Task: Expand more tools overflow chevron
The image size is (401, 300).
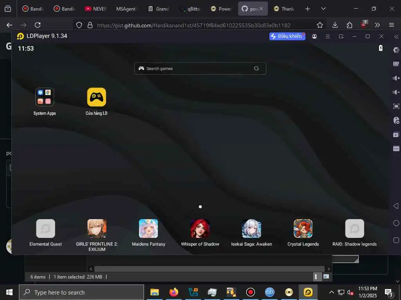Action: tap(377, 25)
